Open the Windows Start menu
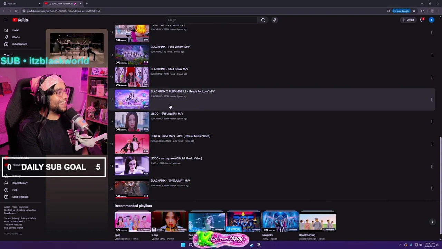Viewport: 442px width, 249px height. click(183, 245)
